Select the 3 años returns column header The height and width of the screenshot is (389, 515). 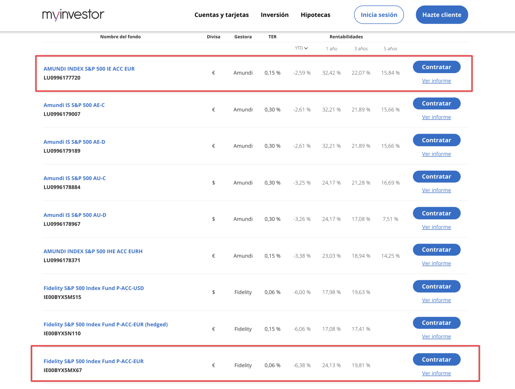pyautogui.click(x=361, y=49)
